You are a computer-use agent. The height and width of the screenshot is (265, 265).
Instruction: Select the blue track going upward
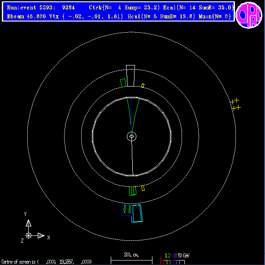(x=131, y=115)
